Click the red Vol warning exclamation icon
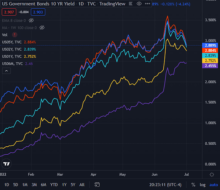The height and width of the screenshot is (190, 220). coord(14,35)
